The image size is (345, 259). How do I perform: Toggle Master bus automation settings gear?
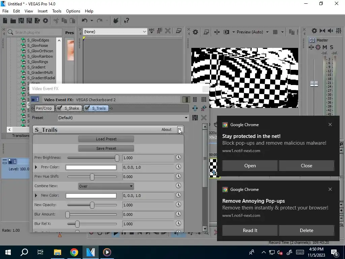tap(318, 47)
